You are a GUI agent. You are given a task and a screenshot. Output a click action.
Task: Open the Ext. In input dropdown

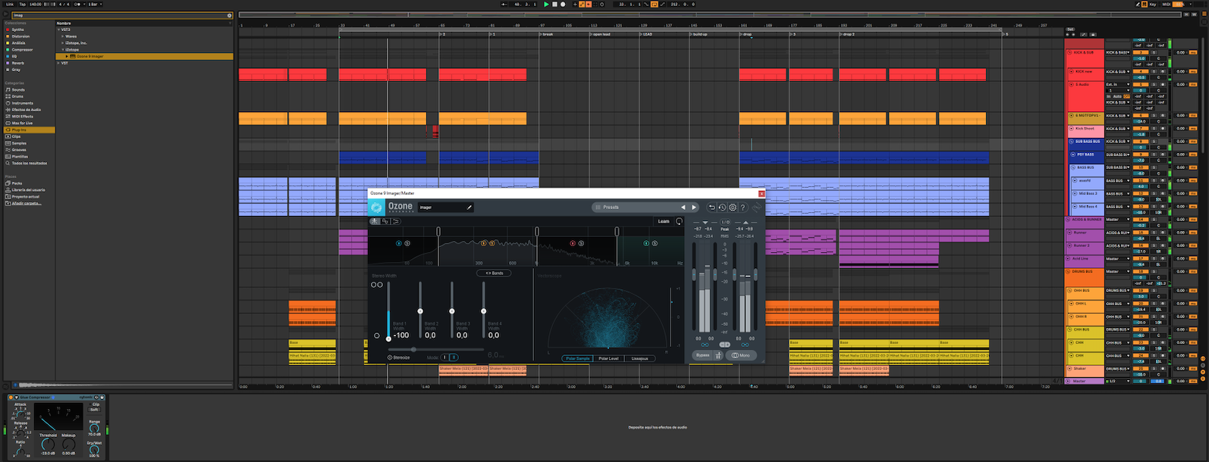(x=1116, y=85)
